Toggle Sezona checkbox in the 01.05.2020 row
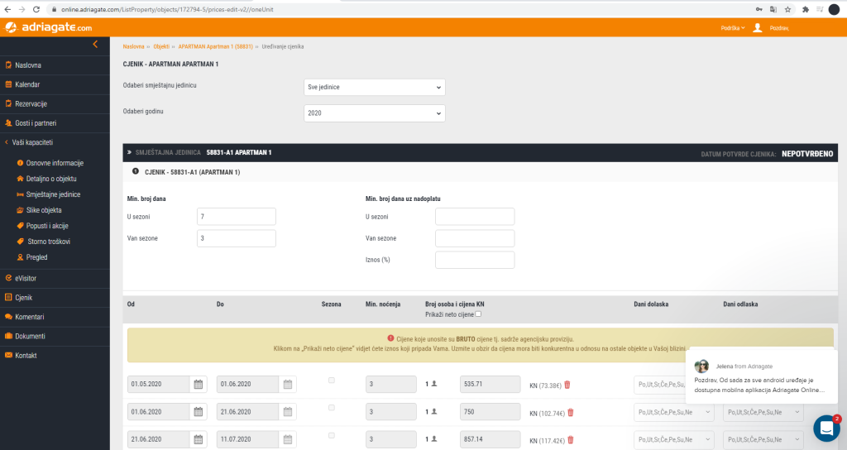This screenshot has width=847, height=450. coord(332,381)
